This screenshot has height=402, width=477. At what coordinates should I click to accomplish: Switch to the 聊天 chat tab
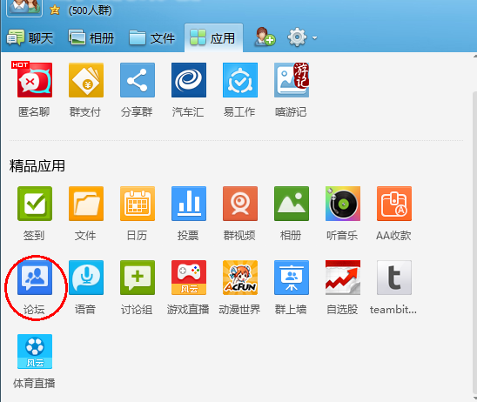[30, 38]
